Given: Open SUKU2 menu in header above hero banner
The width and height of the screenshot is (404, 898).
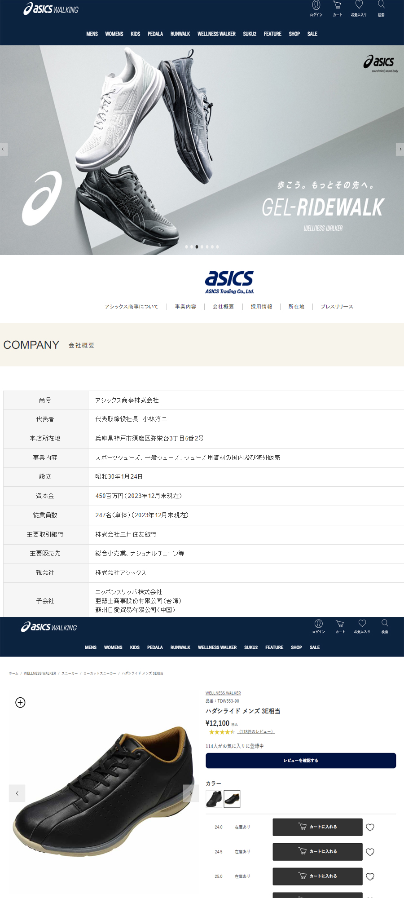Looking at the screenshot, I should 250,34.
